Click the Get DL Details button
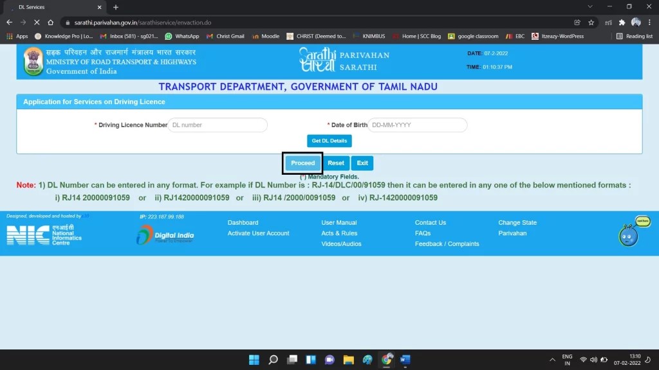 pos(329,141)
